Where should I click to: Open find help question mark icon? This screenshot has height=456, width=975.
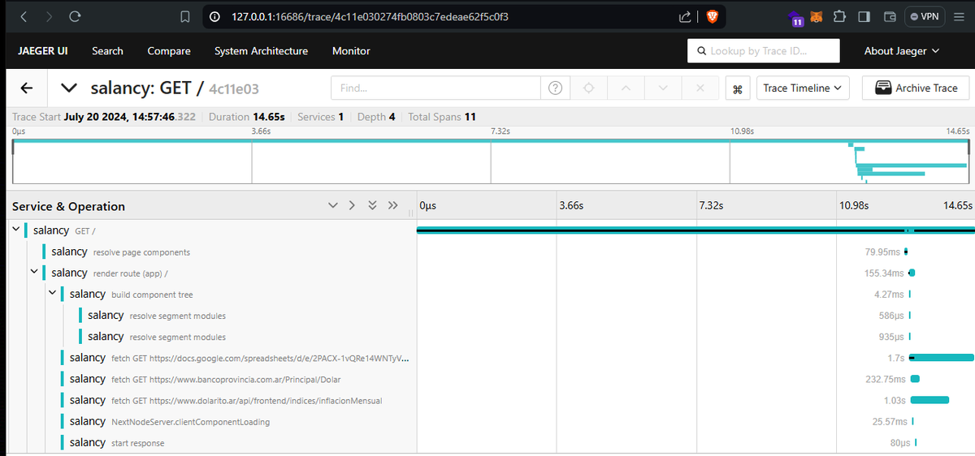555,88
